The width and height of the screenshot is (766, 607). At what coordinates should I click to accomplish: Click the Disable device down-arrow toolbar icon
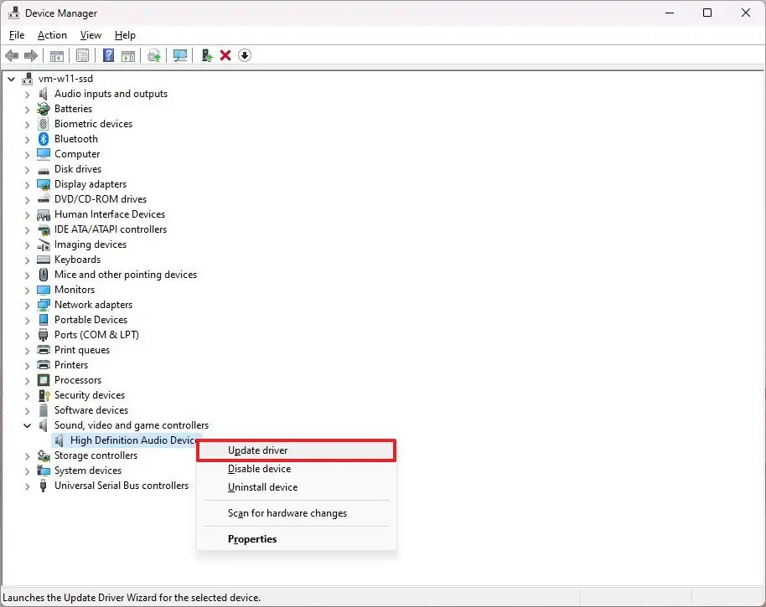pyautogui.click(x=244, y=55)
